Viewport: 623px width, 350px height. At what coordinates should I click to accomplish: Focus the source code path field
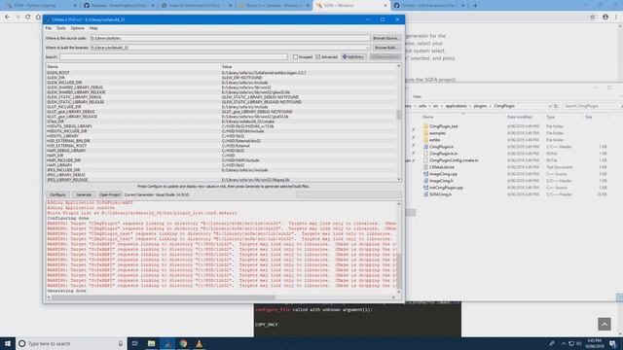[230, 38]
